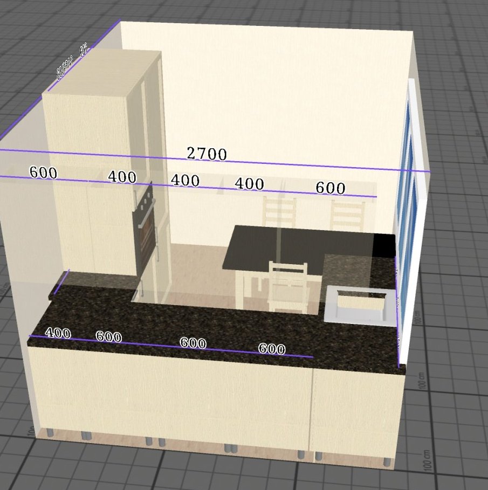Image resolution: width=488 pixels, height=490 pixels.
Task: Click the black corner section of the countertop
Action: (x=384, y=246)
